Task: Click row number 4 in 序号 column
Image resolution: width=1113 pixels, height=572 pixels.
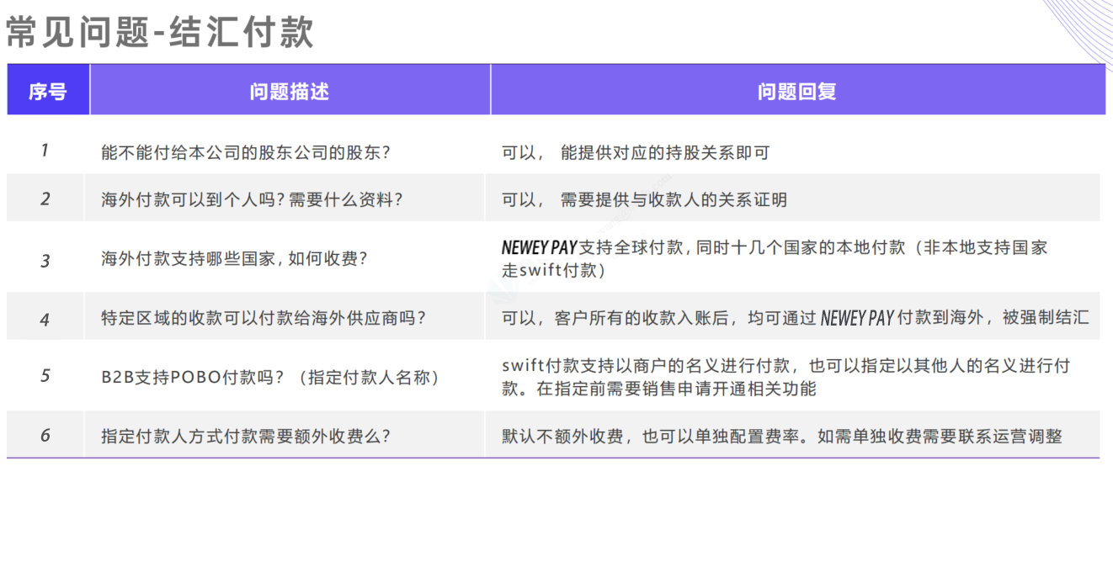Action: coord(45,320)
